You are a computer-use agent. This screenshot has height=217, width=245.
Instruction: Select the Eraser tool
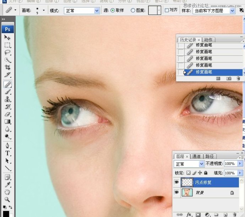pyautogui.click(x=7, y=114)
